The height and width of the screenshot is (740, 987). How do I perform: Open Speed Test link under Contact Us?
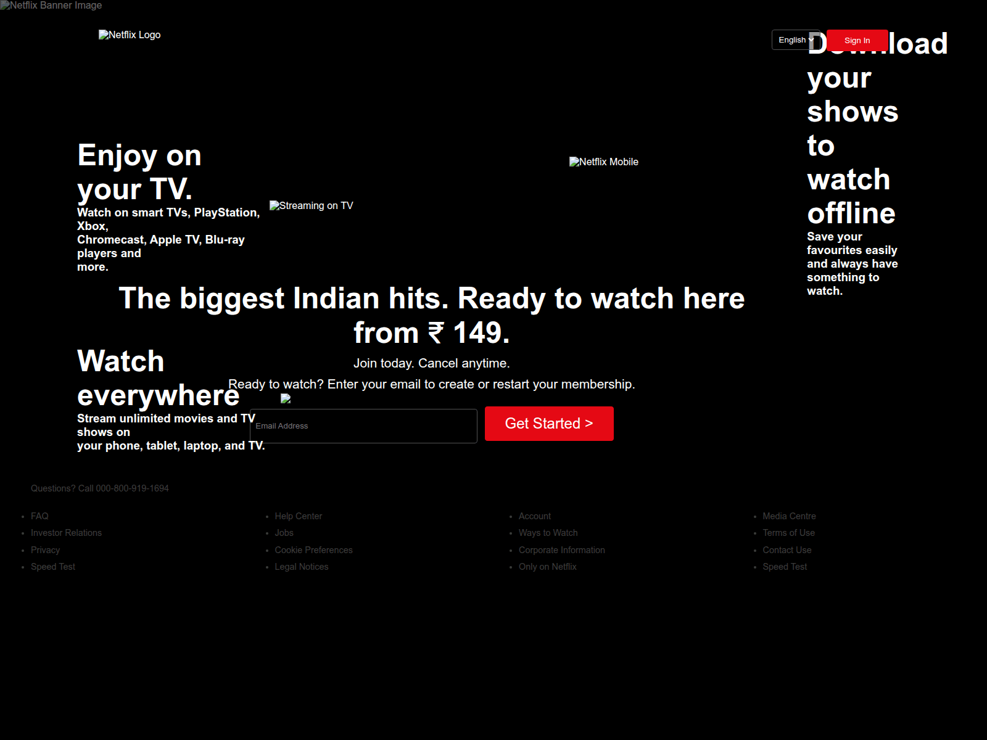click(785, 567)
